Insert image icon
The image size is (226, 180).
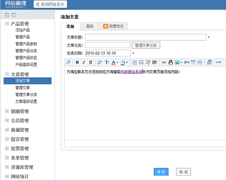177,62
